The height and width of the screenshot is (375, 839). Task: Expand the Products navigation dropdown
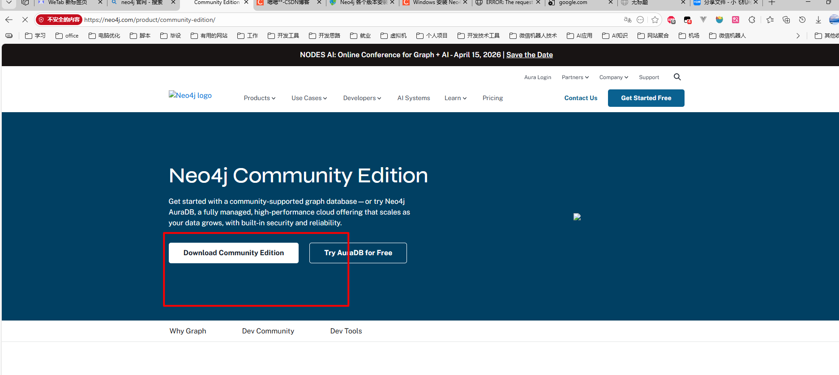(x=260, y=98)
